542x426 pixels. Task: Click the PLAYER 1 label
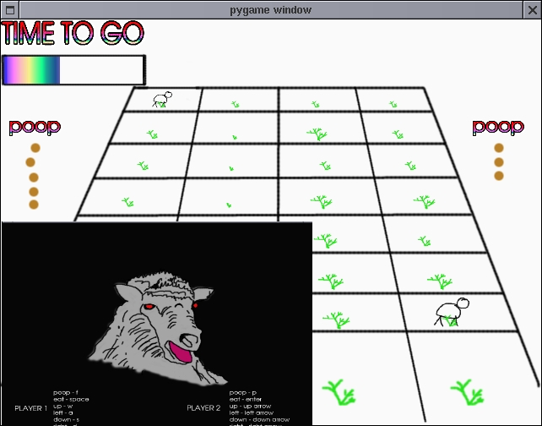[x=30, y=408]
